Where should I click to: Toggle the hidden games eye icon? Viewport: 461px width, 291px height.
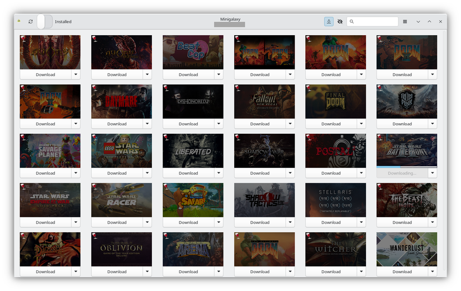point(340,21)
